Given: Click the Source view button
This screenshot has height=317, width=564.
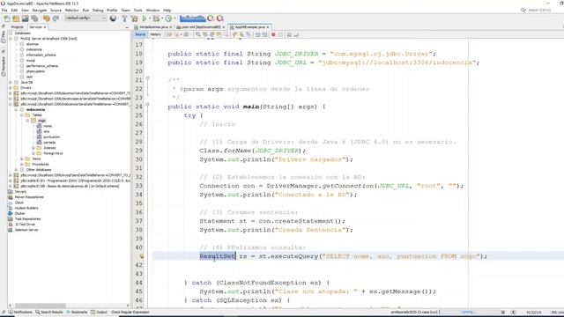Looking at the screenshot, I should [x=140, y=34].
